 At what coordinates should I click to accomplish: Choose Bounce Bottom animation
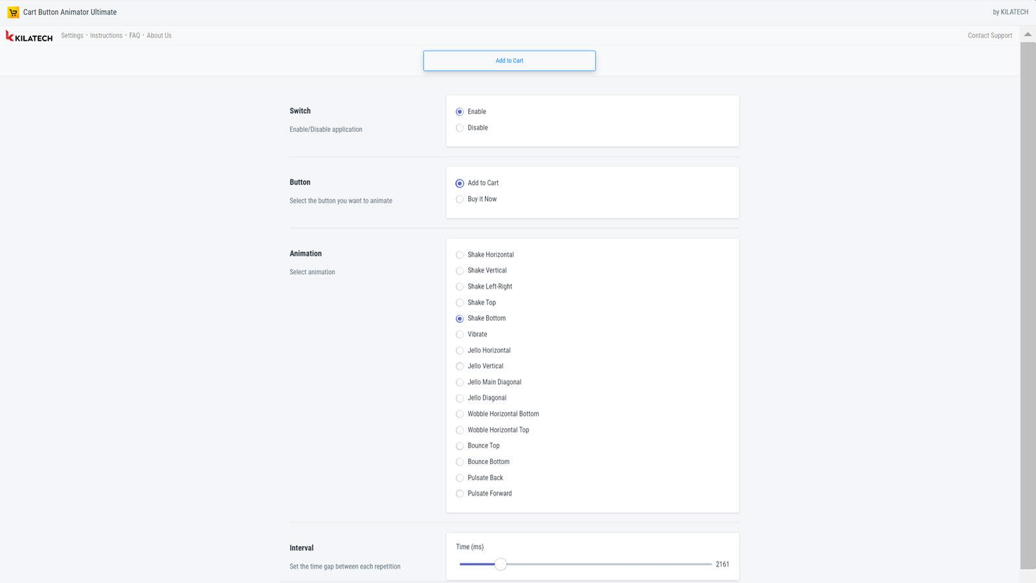[460, 462]
